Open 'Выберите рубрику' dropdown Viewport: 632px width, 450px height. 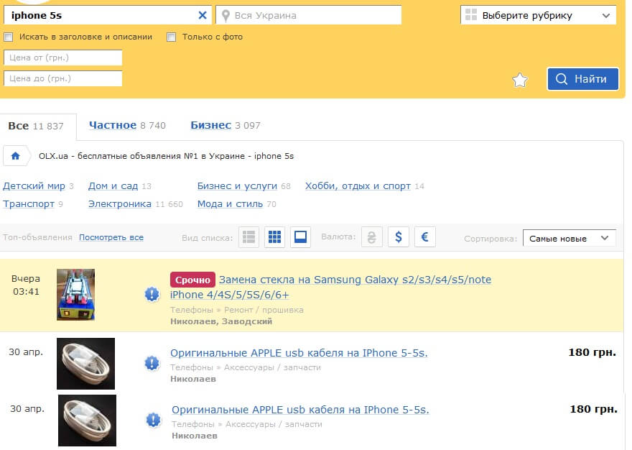tap(538, 15)
